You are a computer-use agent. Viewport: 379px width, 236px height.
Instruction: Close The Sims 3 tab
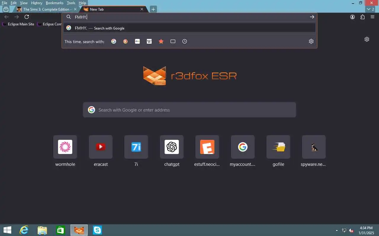click(x=75, y=9)
